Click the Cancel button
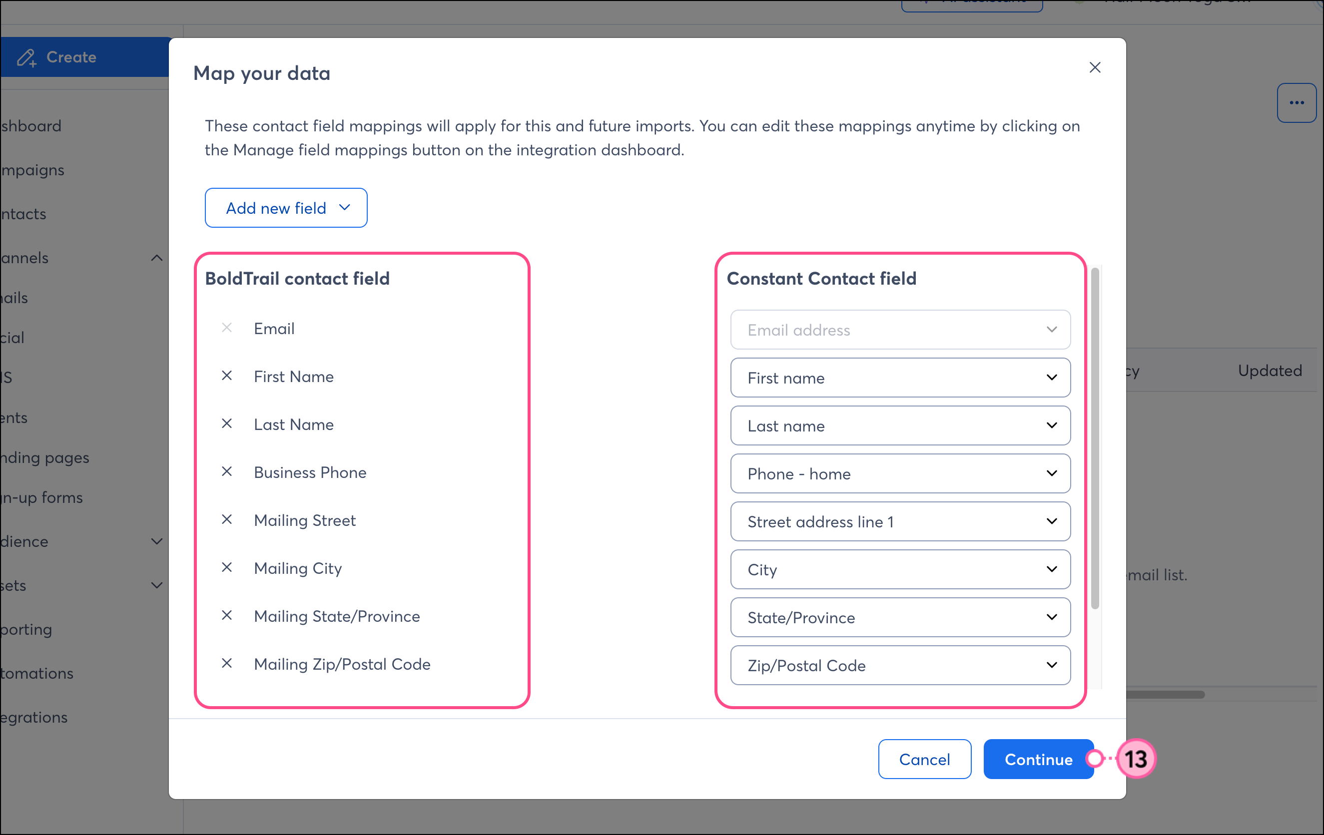The height and width of the screenshot is (835, 1324). tap(924, 759)
